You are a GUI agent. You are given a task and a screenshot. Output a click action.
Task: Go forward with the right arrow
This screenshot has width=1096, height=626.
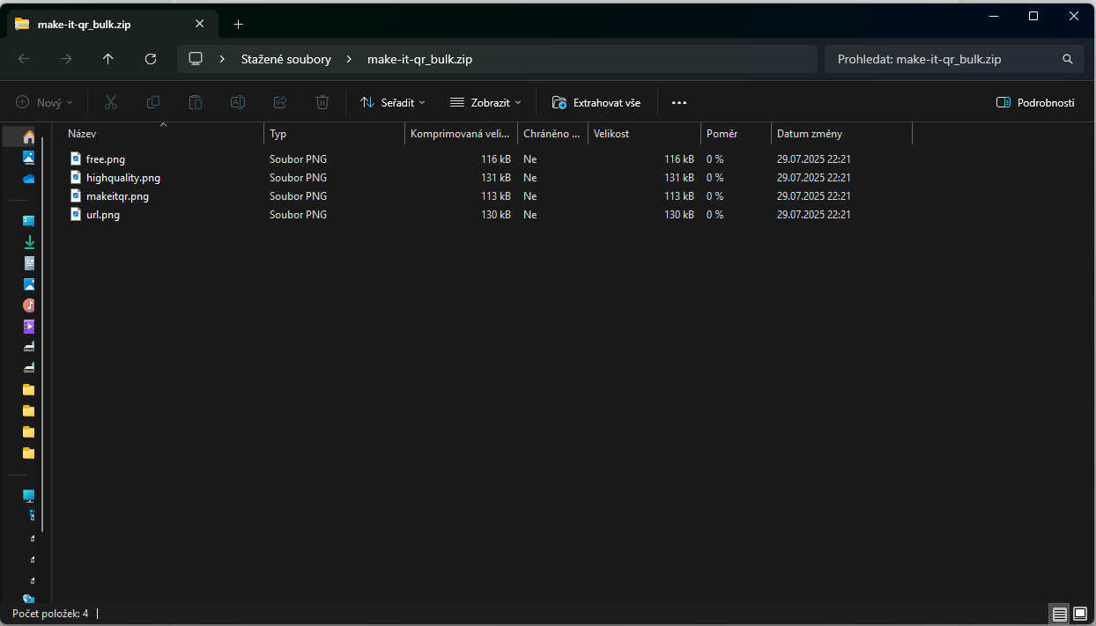66,59
